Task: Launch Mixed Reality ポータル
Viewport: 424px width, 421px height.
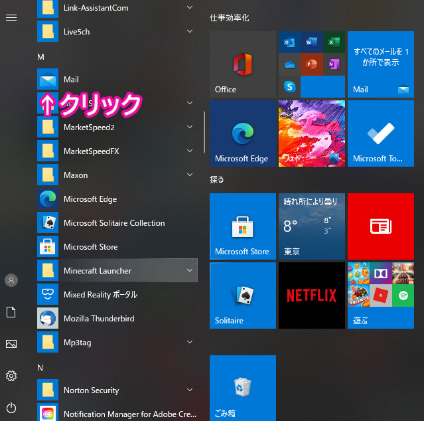Action: (117, 294)
